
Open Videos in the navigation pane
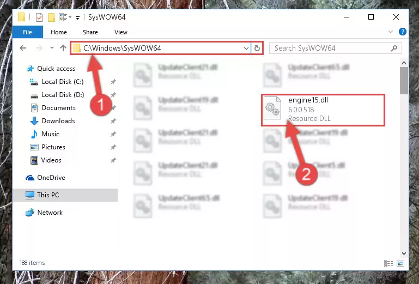pyautogui.click(x=51, y=160)
